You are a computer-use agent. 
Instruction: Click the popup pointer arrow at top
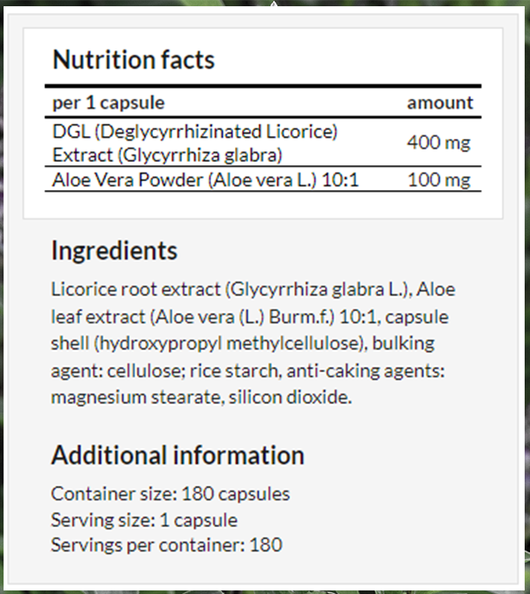click(x=274, y=4)
